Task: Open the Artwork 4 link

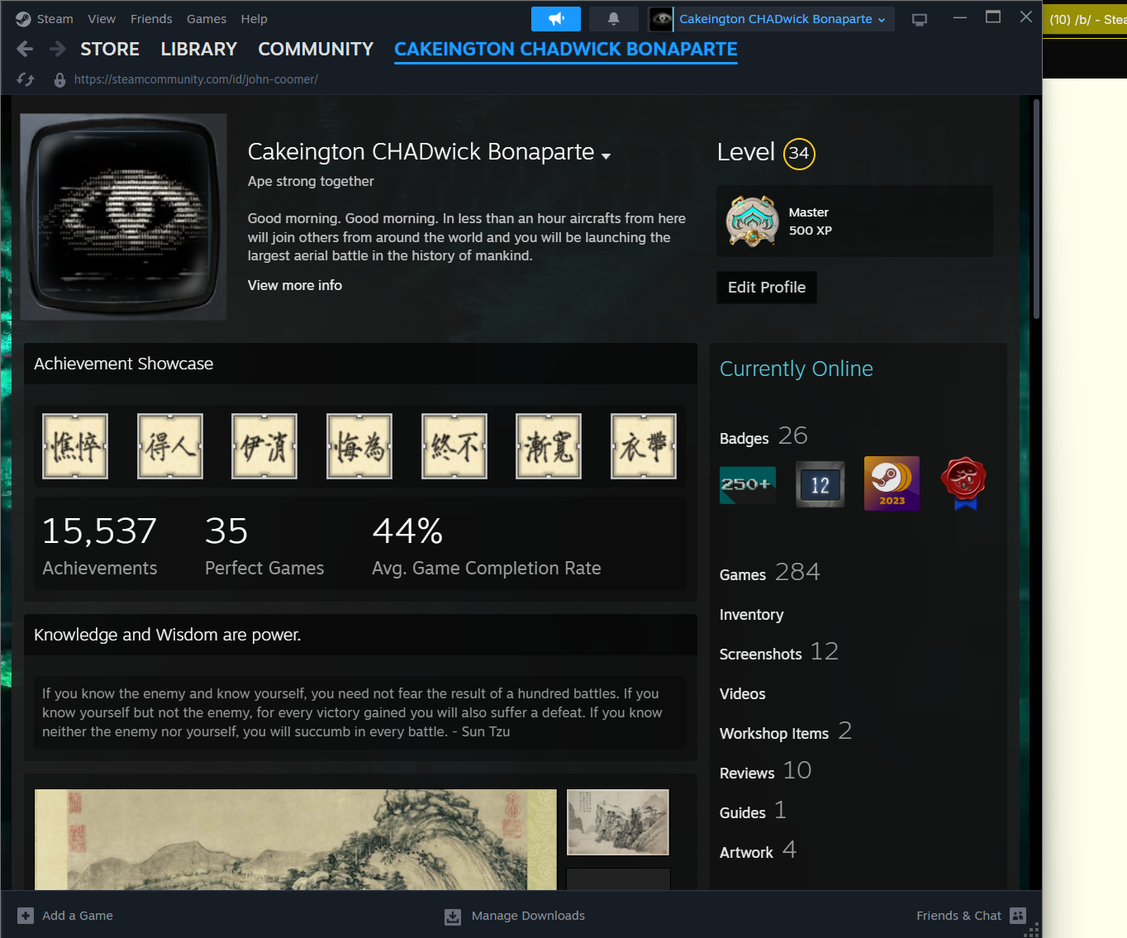Action: (x=758, y=850)
